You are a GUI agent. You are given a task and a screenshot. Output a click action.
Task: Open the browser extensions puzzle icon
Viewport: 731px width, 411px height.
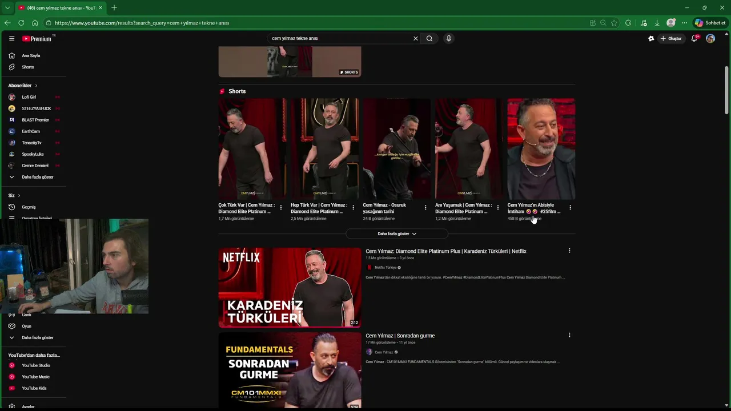tap(628, 23)
